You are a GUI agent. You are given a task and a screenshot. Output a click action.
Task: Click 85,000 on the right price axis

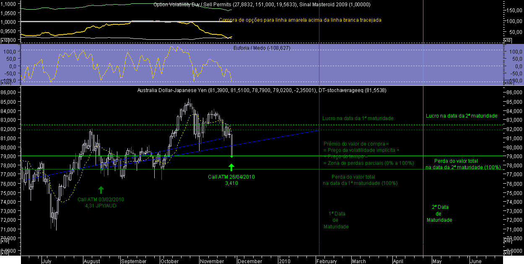(515, 101)
